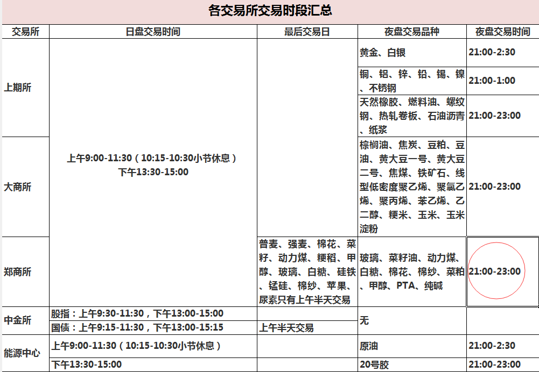Select the 21:00-1:00 night time cell

(502, 81)
